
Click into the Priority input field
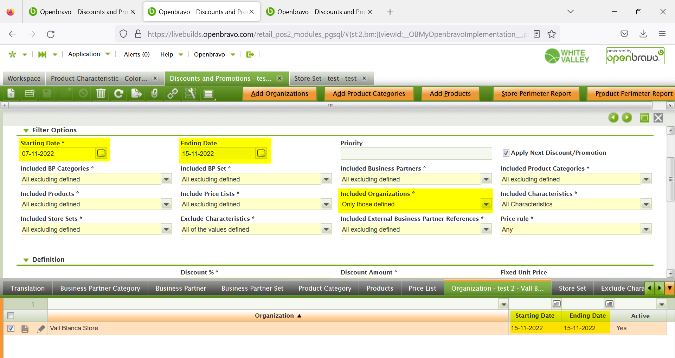[416, 153]
